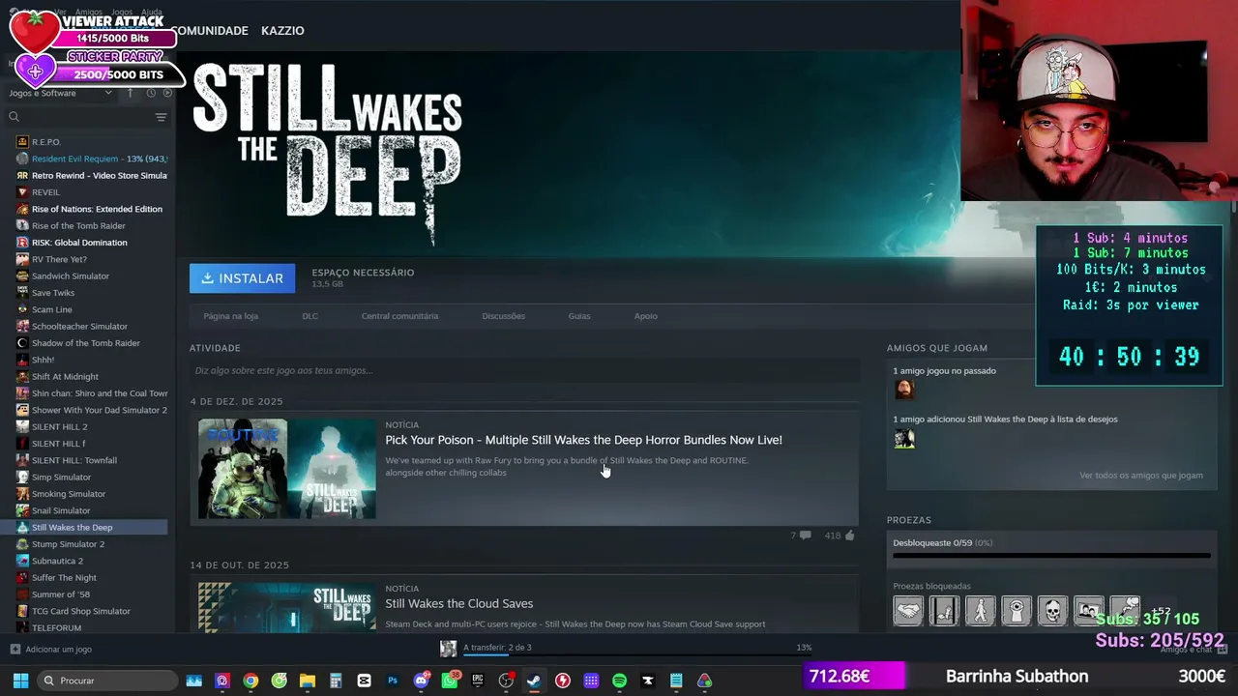Open Discord from the taskbar
The width and height of the screenshot is (1238, 696).
[x=421, y=681]
